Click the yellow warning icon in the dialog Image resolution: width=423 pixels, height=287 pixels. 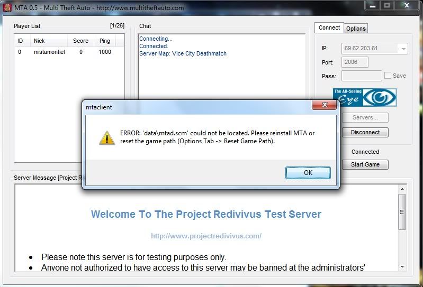click(x=107, y=138)
